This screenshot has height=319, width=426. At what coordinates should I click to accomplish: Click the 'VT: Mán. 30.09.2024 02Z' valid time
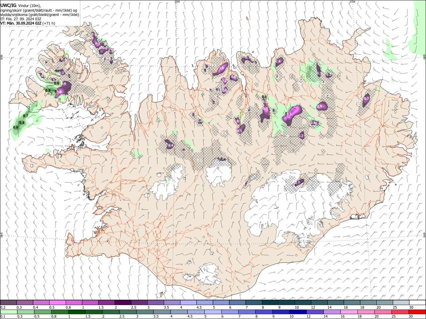[x=21, y=23]
